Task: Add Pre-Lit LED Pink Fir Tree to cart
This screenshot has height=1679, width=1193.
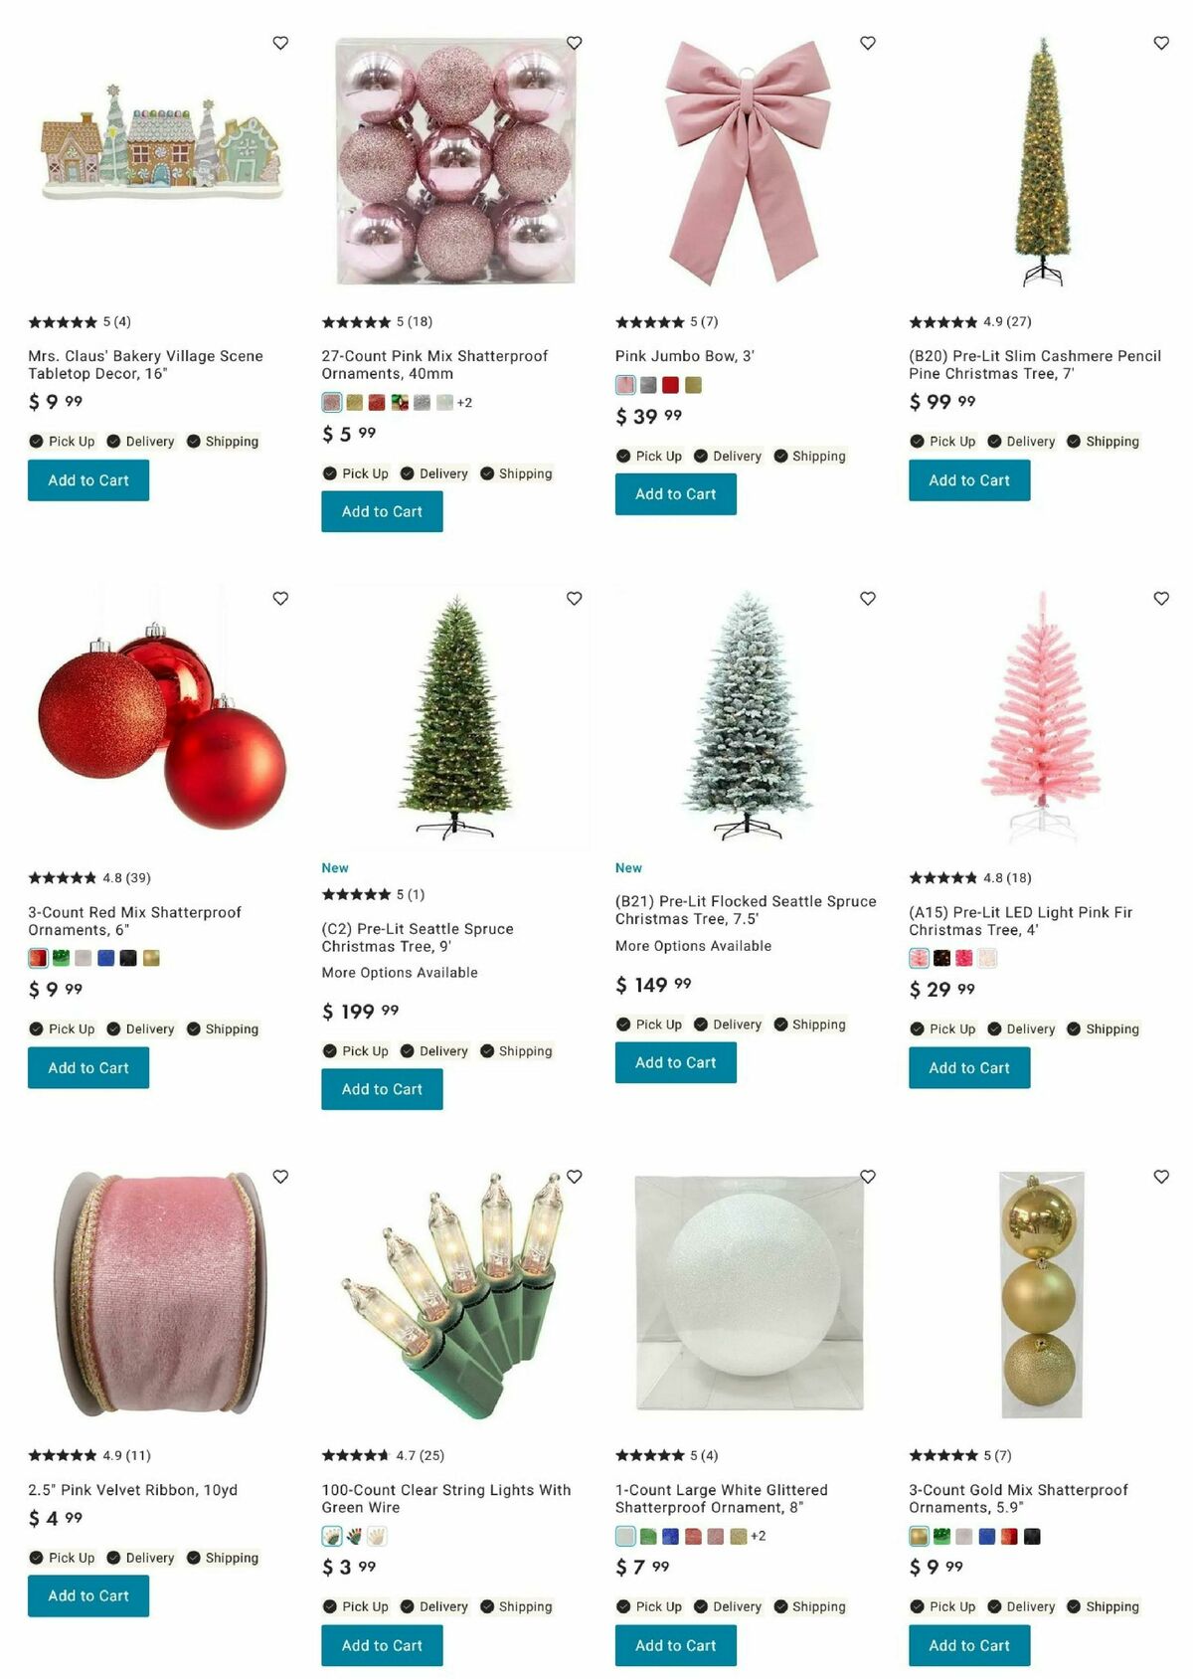Action: pyautogui.click(x=969, y=1067)
